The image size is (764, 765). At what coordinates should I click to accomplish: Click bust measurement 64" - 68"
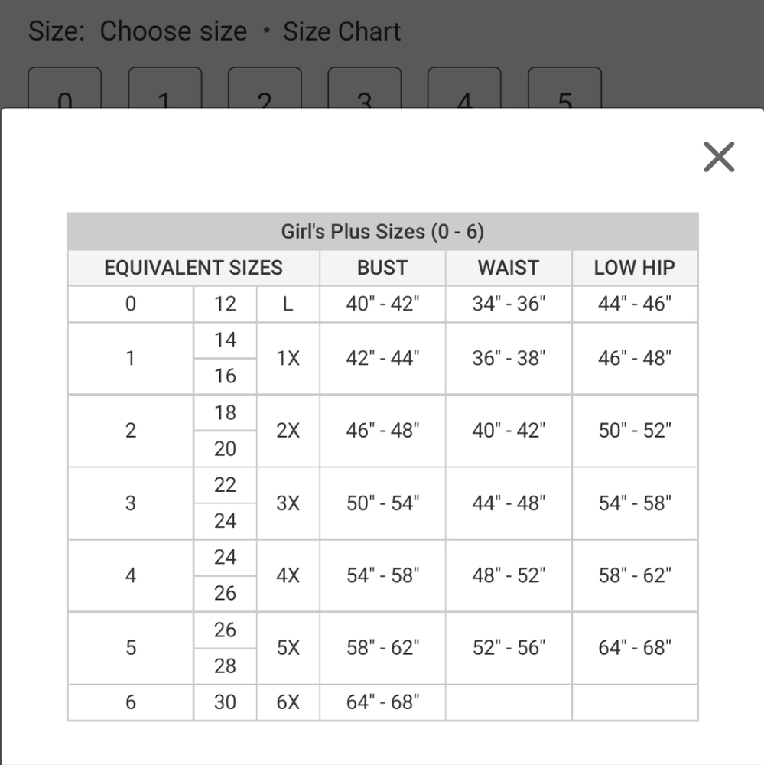click(382, 702)
